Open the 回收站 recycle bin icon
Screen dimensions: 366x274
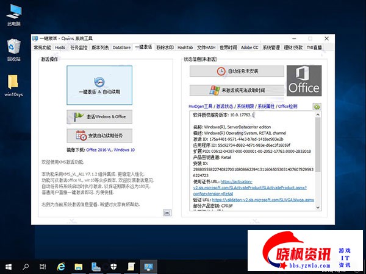(13, 50)
